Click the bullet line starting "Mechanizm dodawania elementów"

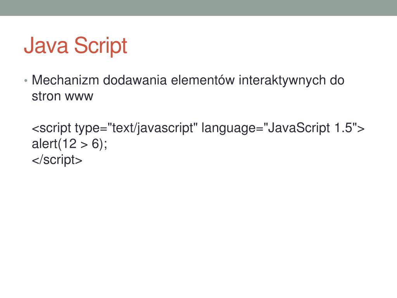click(x=188, y=80)
